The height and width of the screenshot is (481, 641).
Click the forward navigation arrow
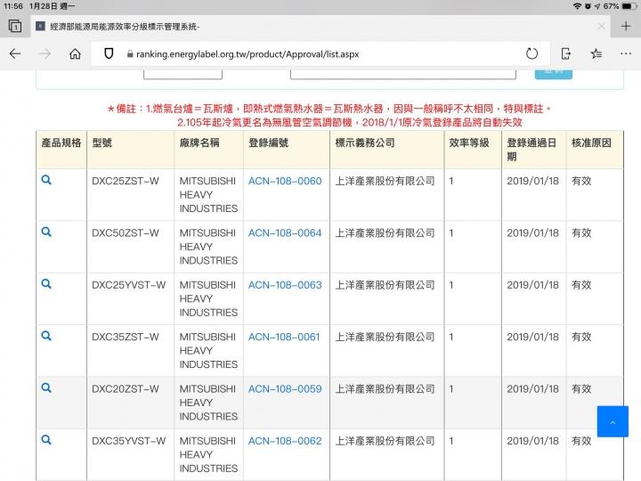(x=45, y=53)
